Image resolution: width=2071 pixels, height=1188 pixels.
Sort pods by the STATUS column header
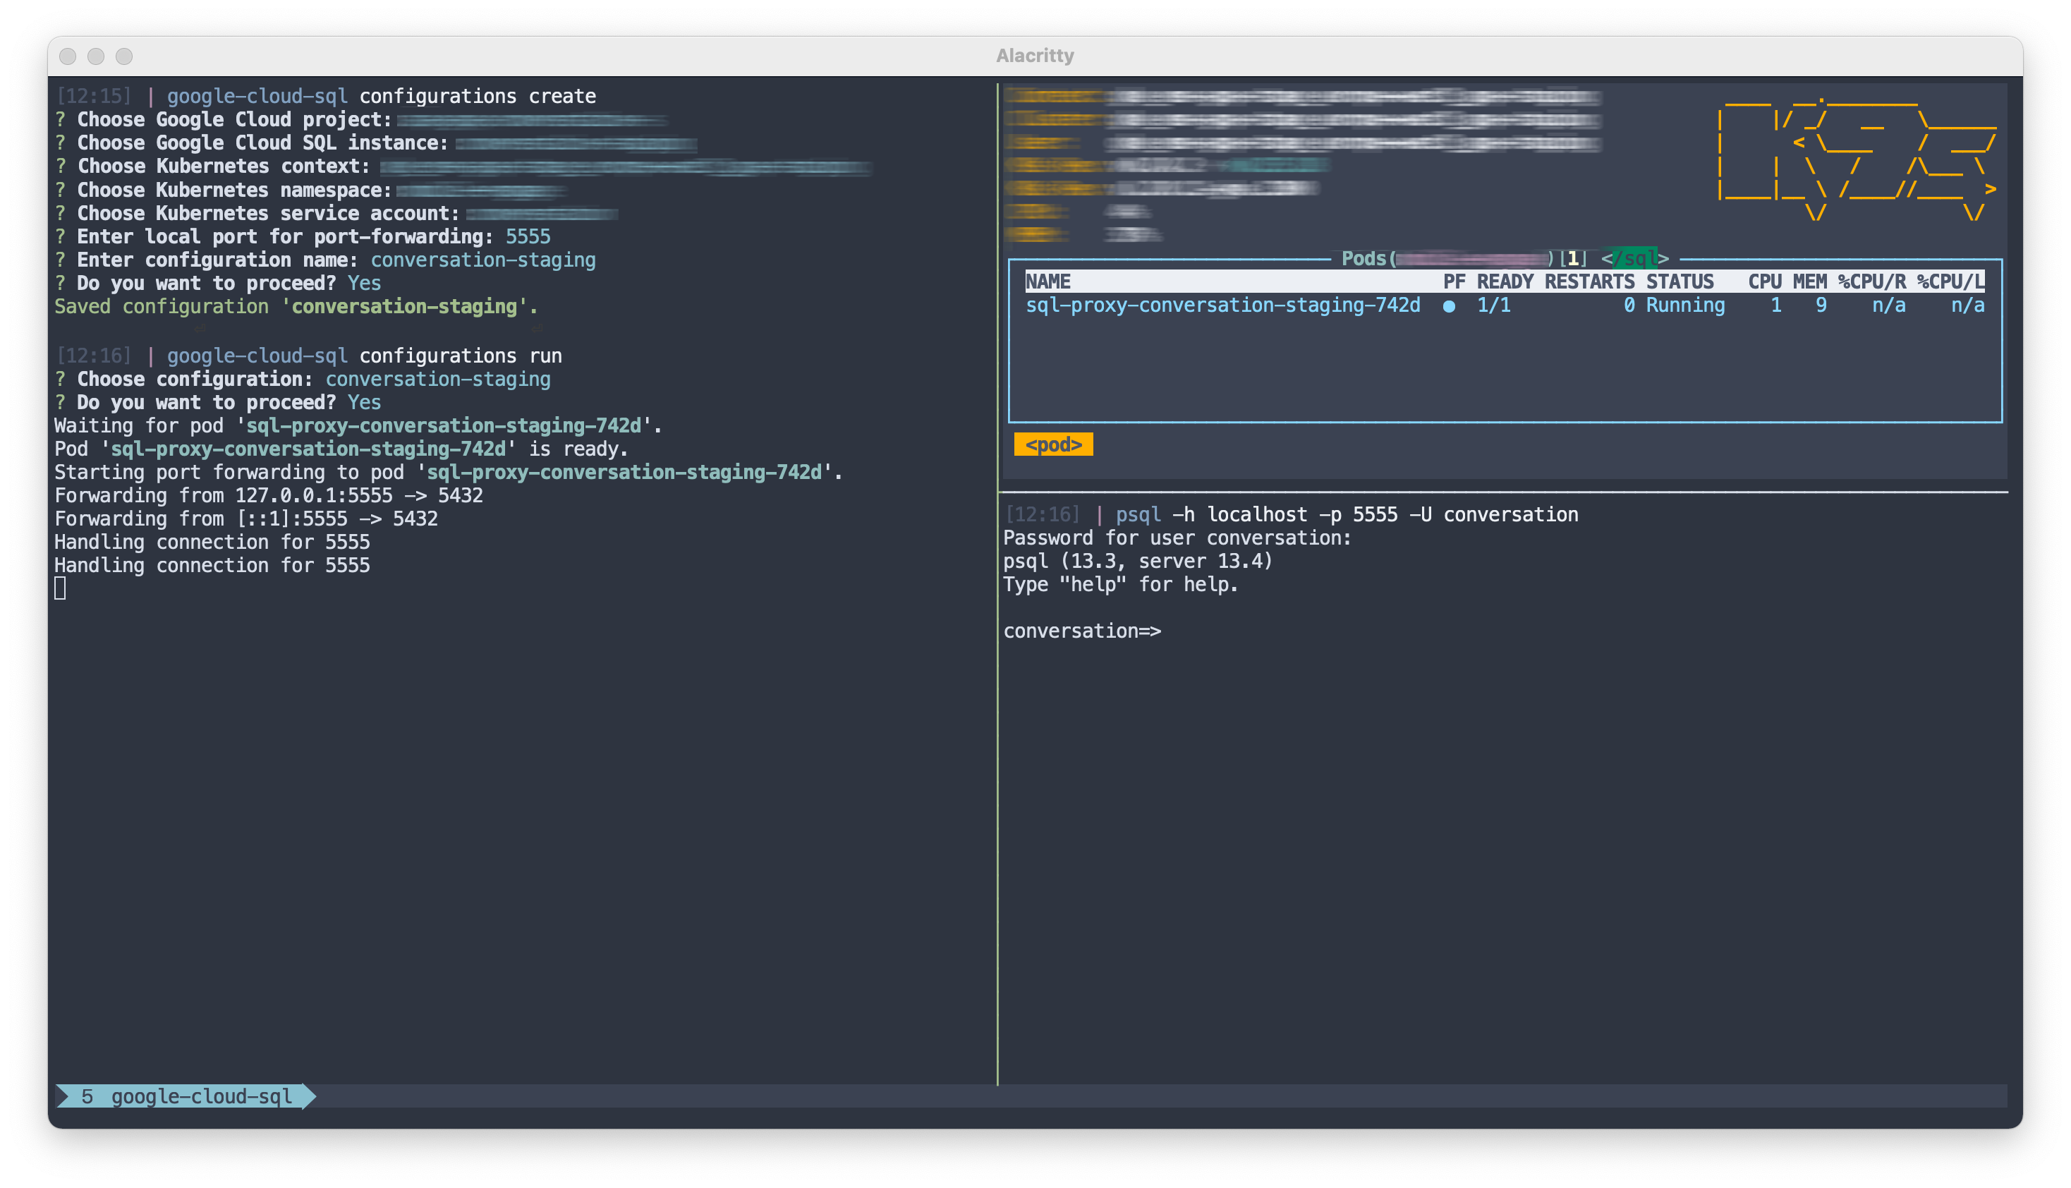tap(1682, 281)
